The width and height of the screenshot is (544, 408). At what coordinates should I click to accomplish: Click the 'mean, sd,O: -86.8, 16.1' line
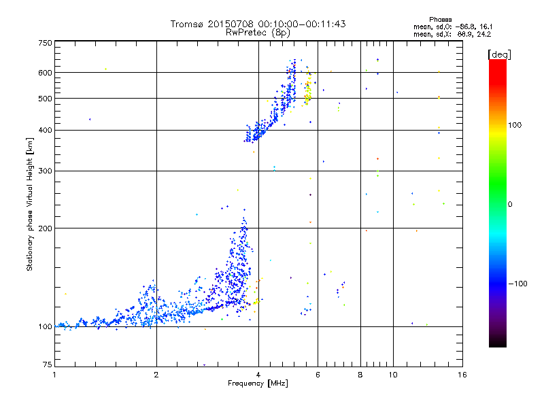point(453,27)
